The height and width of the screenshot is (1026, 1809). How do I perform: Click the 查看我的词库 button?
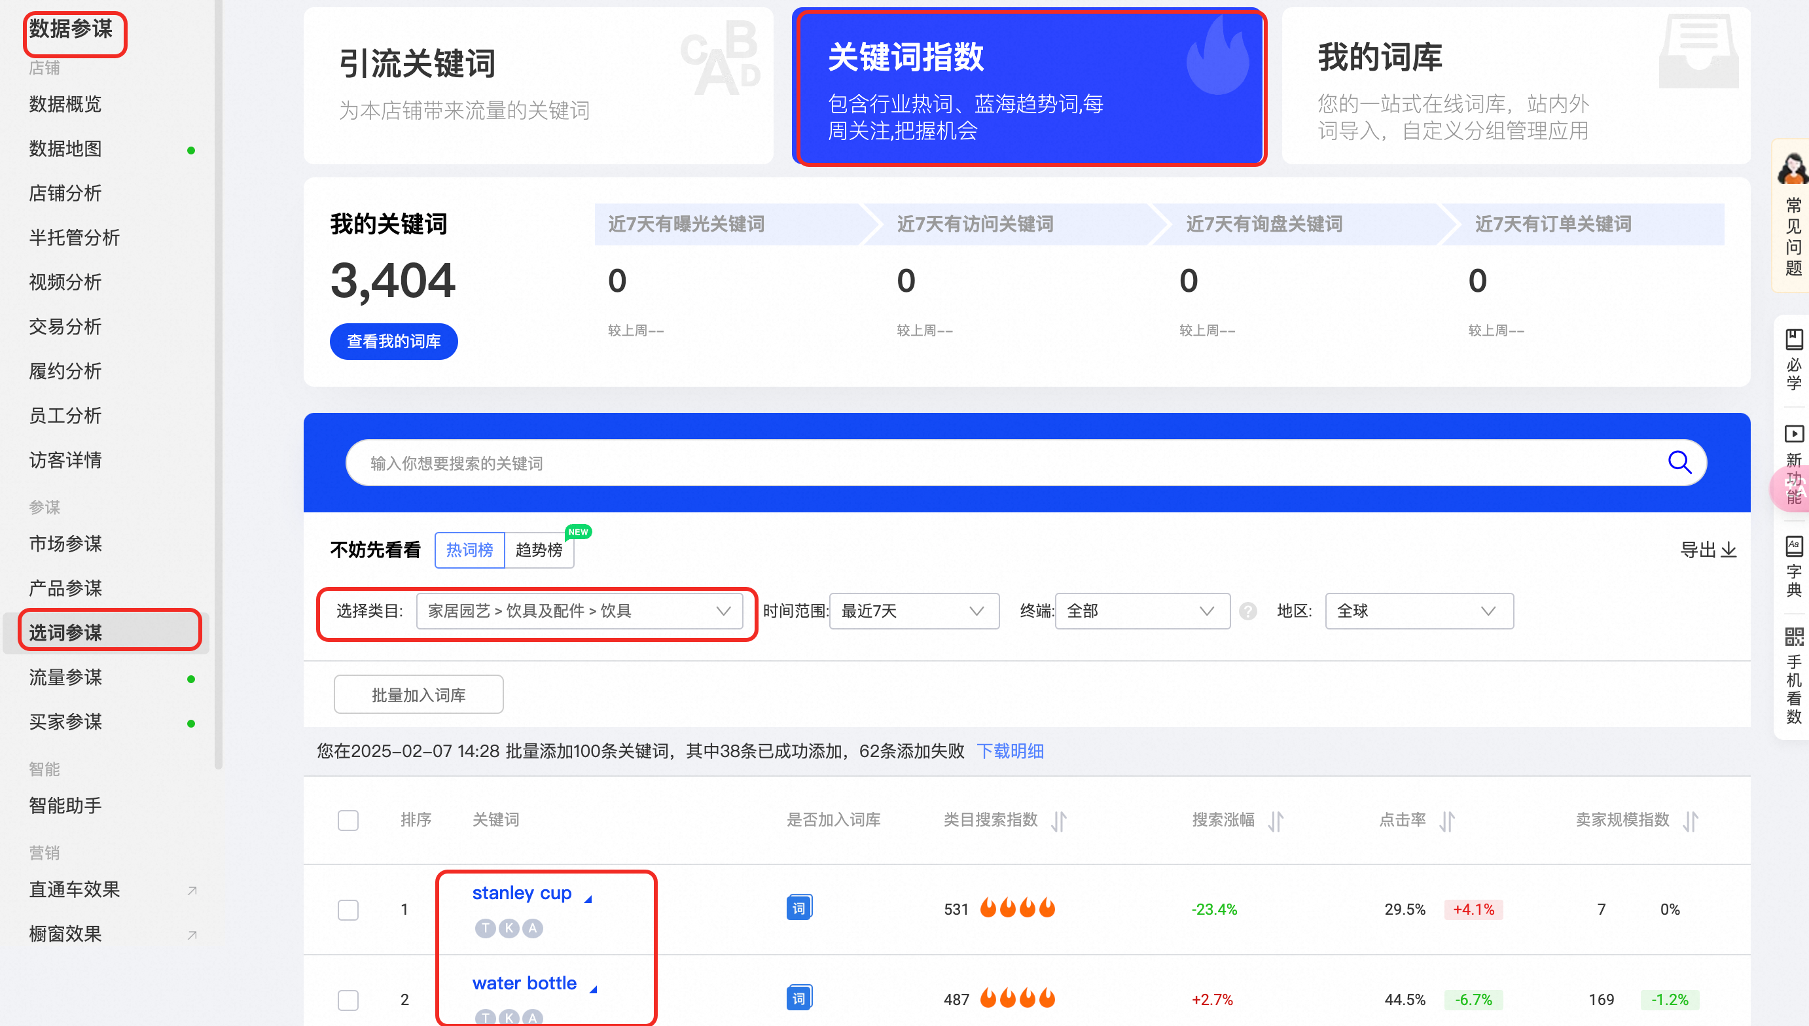pyautogui.click(x=393, y=342)
